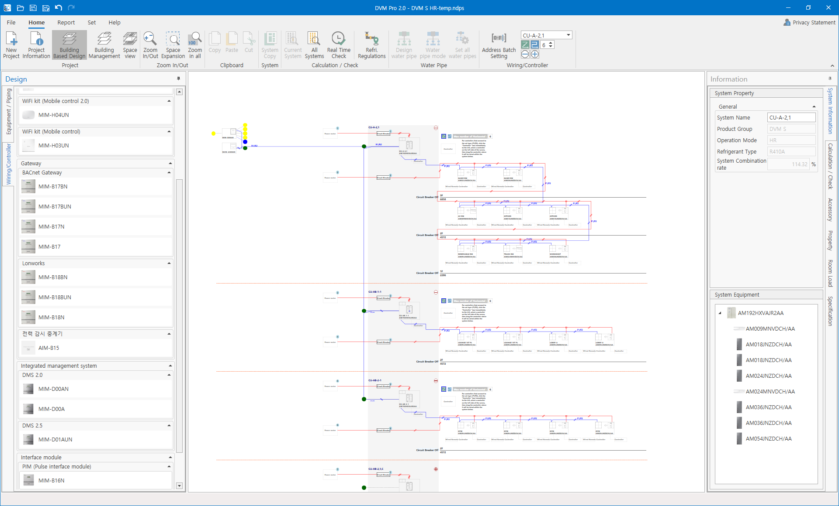This screenshot has height=506, width=839.
Task: Open the File menu
Action: coord(11,22)
